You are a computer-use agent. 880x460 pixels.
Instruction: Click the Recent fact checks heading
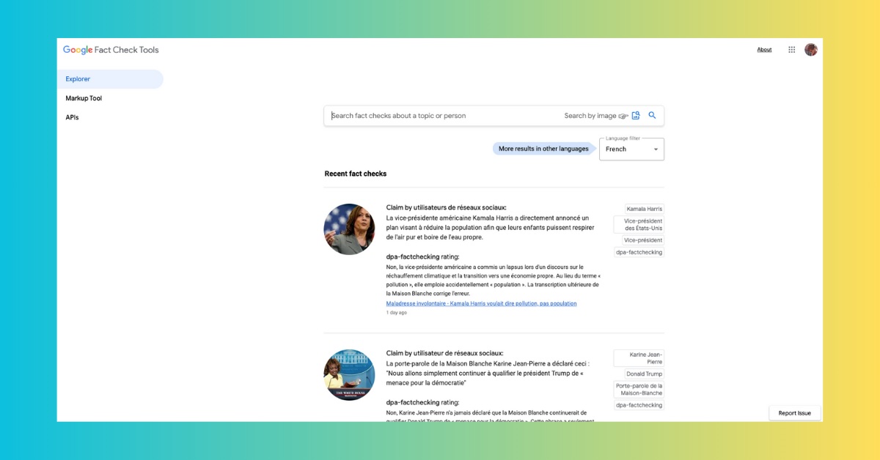[x=356, y=174]
